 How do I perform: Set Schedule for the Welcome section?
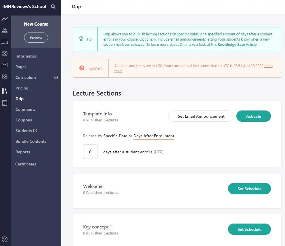point(249,189)
